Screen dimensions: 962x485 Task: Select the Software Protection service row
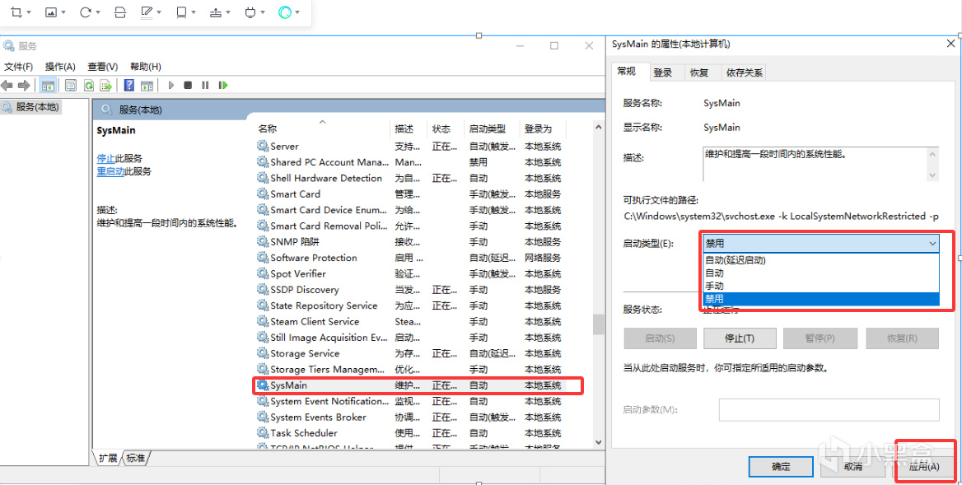409,258
